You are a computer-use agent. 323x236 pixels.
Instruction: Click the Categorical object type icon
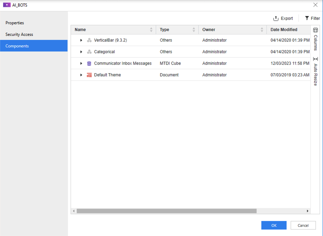89,52
